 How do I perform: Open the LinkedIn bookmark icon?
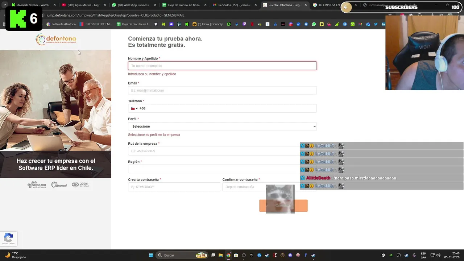383,24
